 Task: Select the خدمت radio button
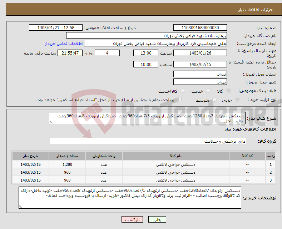(x=208, y=91)
